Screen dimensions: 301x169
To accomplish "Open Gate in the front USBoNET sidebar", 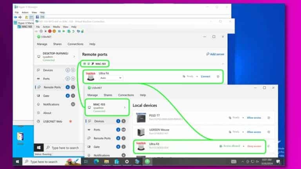I will [97, 147].
